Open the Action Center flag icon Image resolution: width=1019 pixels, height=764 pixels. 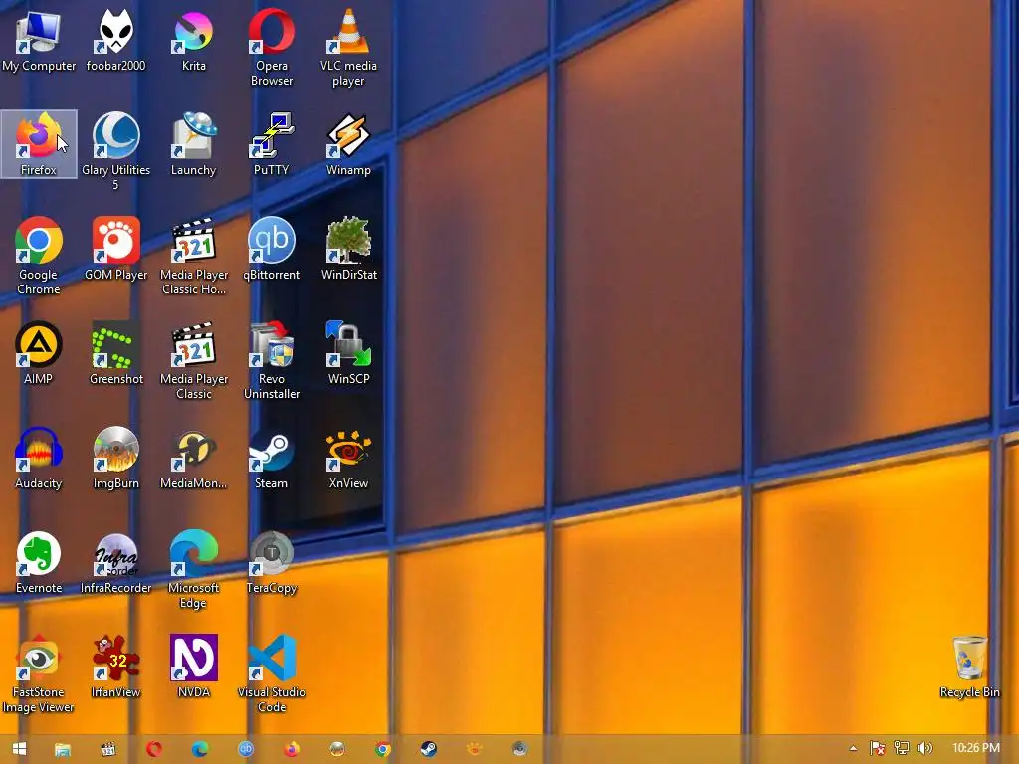click(x=878, y=748)
